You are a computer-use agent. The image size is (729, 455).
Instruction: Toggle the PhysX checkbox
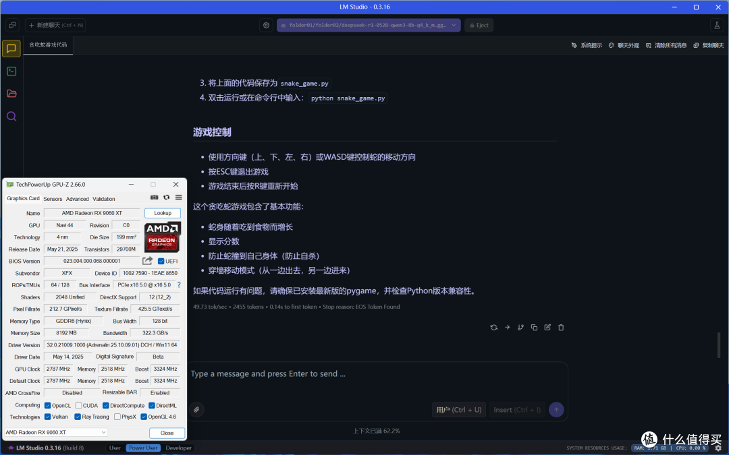117,417
